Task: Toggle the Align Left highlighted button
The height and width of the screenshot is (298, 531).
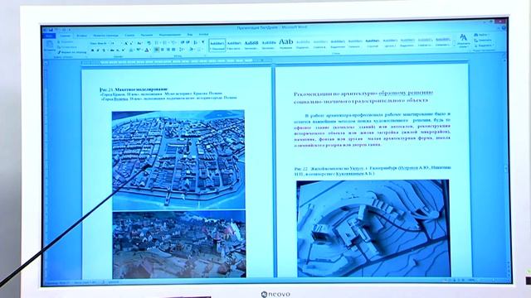Action: click(157, 50)
